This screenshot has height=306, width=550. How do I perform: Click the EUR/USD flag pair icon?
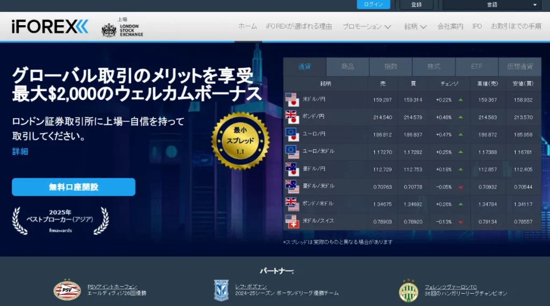[292, 152]
